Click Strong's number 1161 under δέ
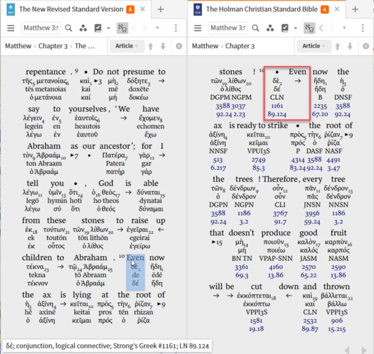 coord(277,106)
